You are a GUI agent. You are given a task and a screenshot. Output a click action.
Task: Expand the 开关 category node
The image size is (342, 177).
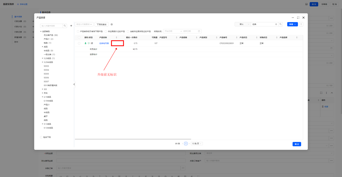click(x=42, y=93)
